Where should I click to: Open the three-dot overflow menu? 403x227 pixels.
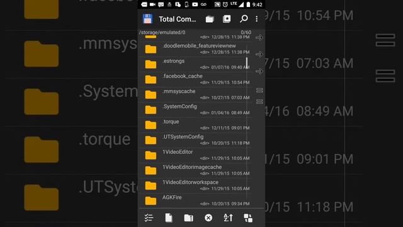(x=256, y=19)
